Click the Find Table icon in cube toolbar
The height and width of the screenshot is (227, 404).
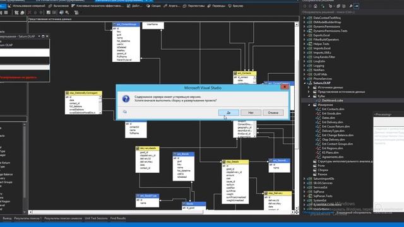click(61, 13)
